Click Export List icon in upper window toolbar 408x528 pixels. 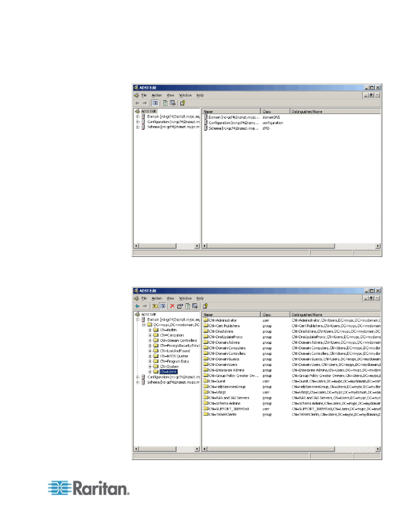[173, 103]
